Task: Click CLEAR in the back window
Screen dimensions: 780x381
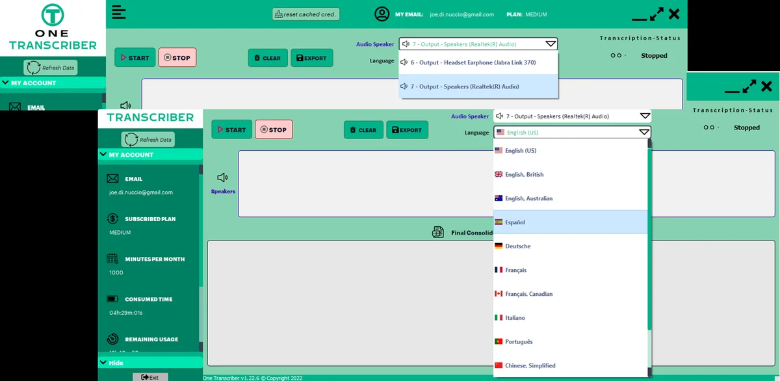Action: [x=268, y=58]
